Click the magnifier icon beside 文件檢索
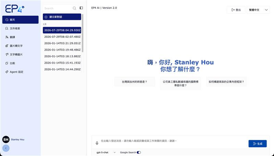Viewport: 274px width, 156px height. (7, 29)
